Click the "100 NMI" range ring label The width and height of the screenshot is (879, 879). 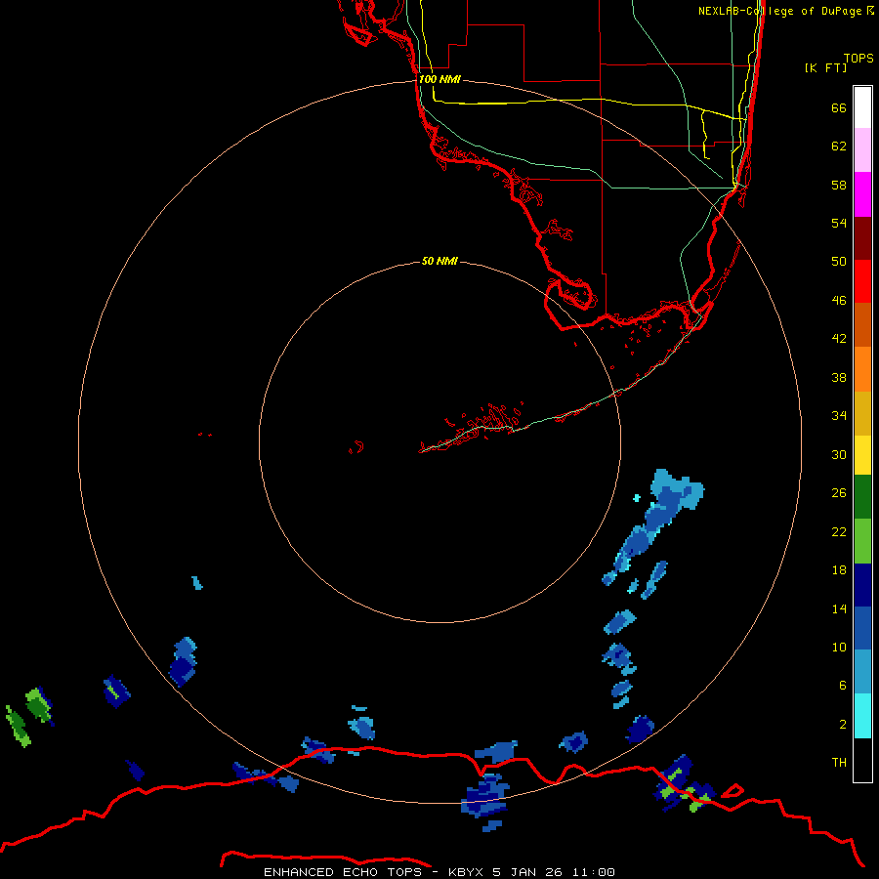pos(439,79)
